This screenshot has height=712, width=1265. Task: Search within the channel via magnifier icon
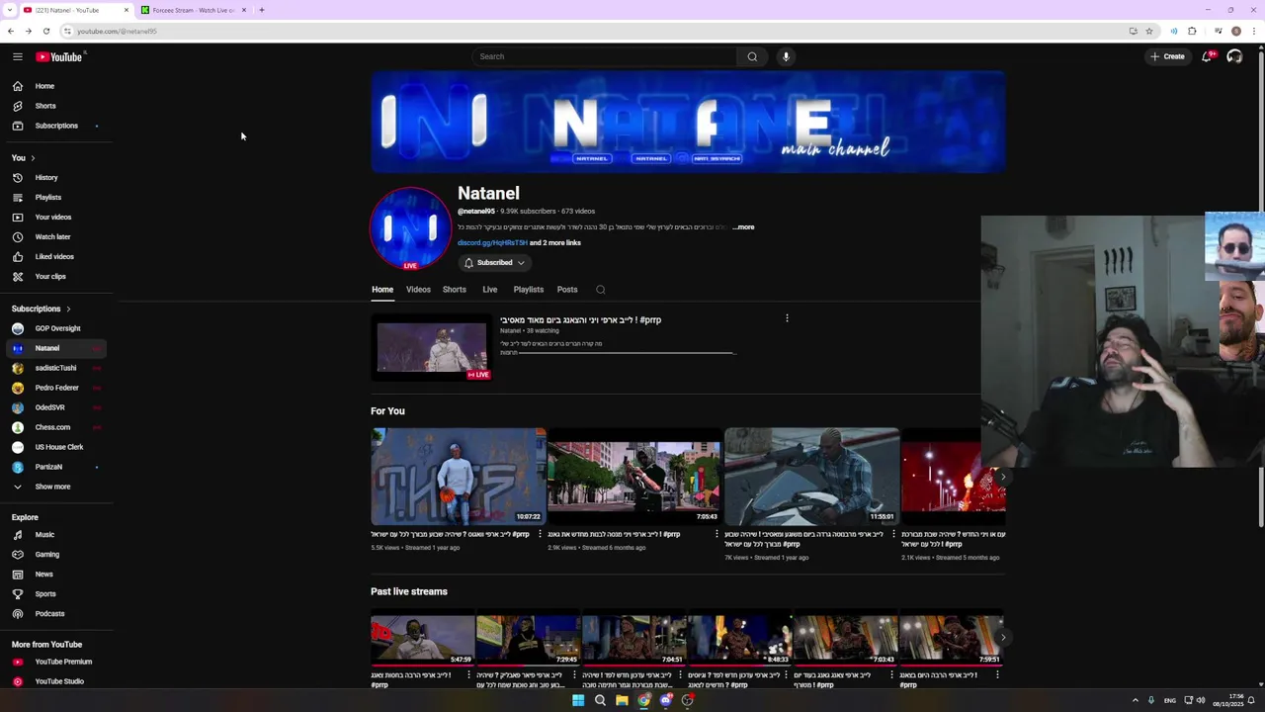(600, 290)
